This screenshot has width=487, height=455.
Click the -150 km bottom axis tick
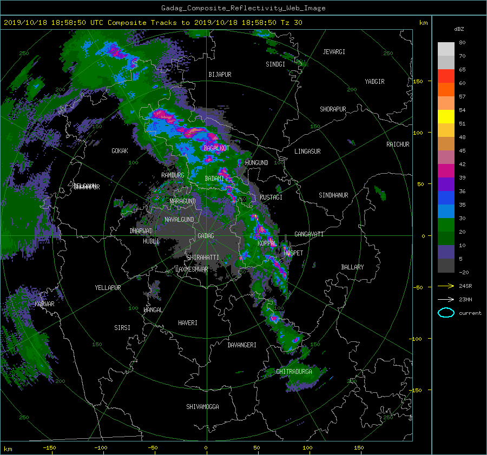tap(49, 448)
